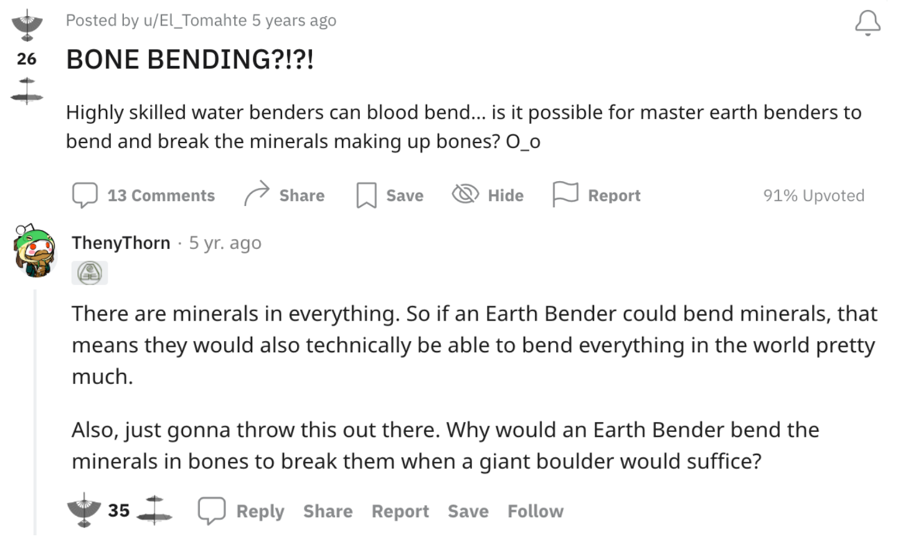Open u/El_Tomahte user profile link
898x539 pixels.
[x=195, y=21]
